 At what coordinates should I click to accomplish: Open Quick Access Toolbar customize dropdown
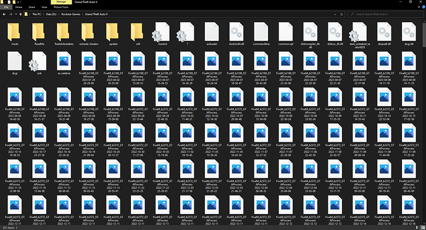[19, 2]
